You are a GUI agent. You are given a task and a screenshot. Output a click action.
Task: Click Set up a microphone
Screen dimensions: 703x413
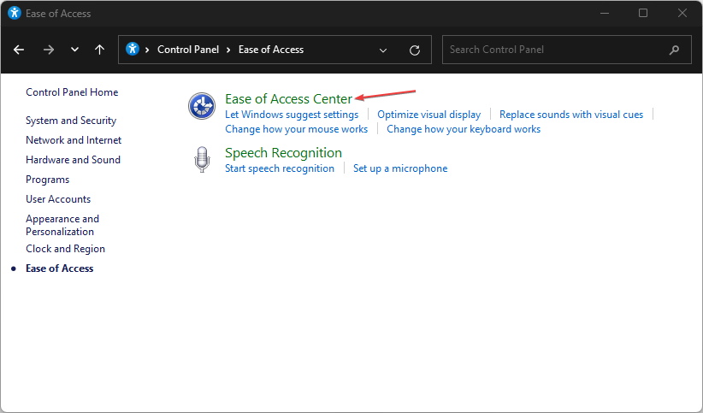click(400, 168)
